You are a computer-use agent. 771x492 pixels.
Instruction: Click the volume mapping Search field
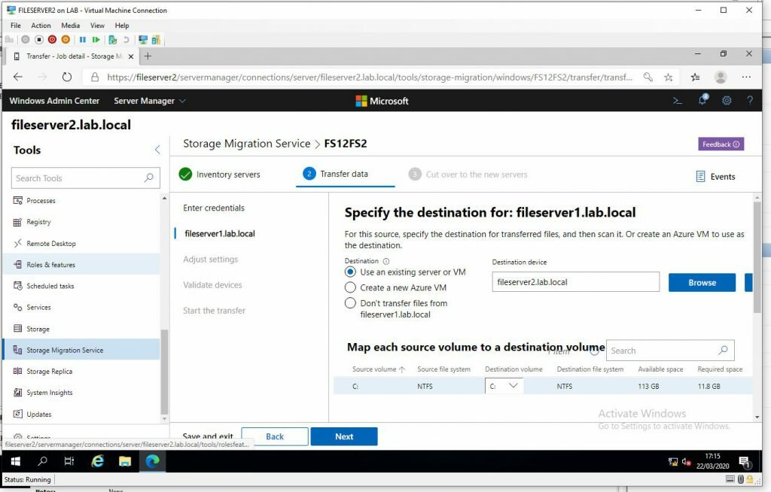670,351
